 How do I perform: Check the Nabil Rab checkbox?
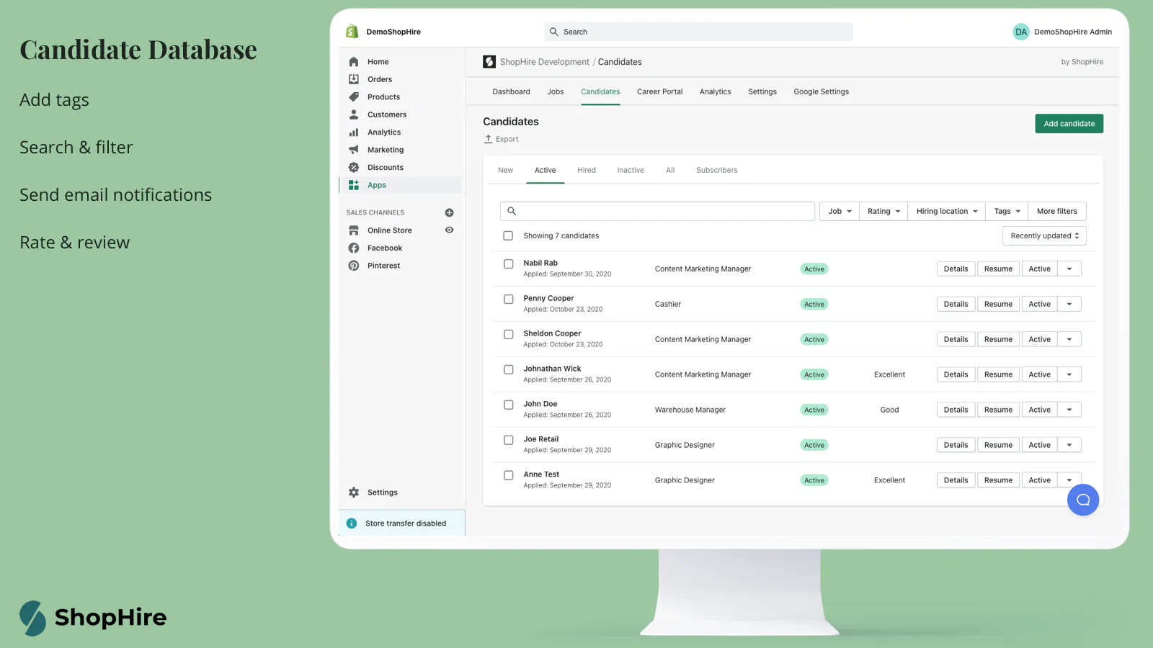509,264
